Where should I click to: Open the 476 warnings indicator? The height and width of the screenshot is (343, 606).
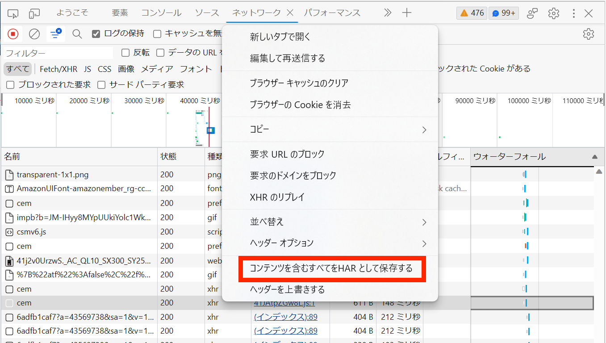pyautogui.click(x=471, y=13)
